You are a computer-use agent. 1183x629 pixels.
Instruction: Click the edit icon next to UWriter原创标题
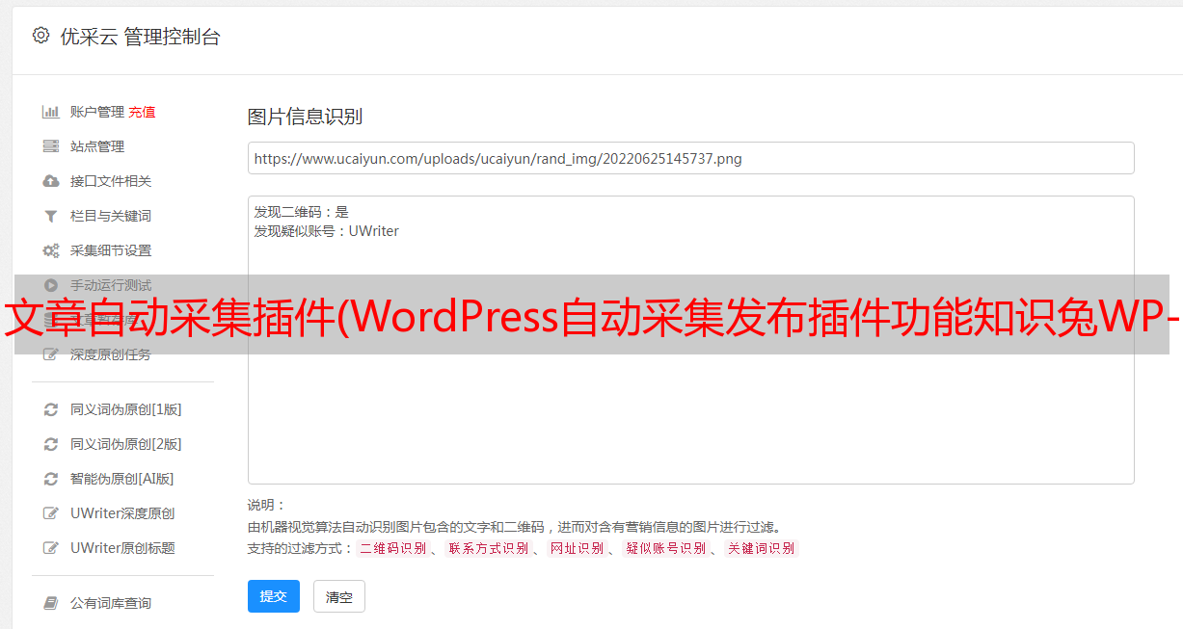[51, 548]
